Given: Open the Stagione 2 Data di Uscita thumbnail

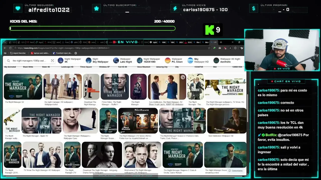Looking at the screenshot, I should pos(183,155).
